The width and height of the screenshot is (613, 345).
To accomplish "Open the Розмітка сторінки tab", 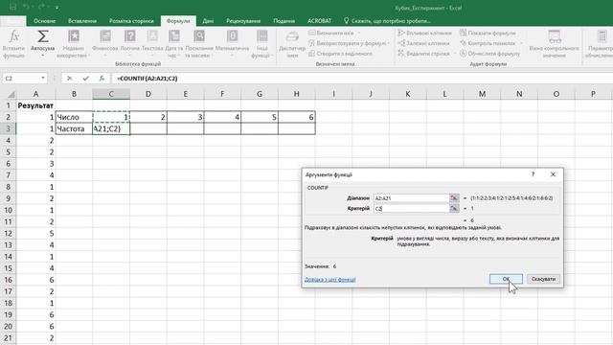I will coord(131,21).
